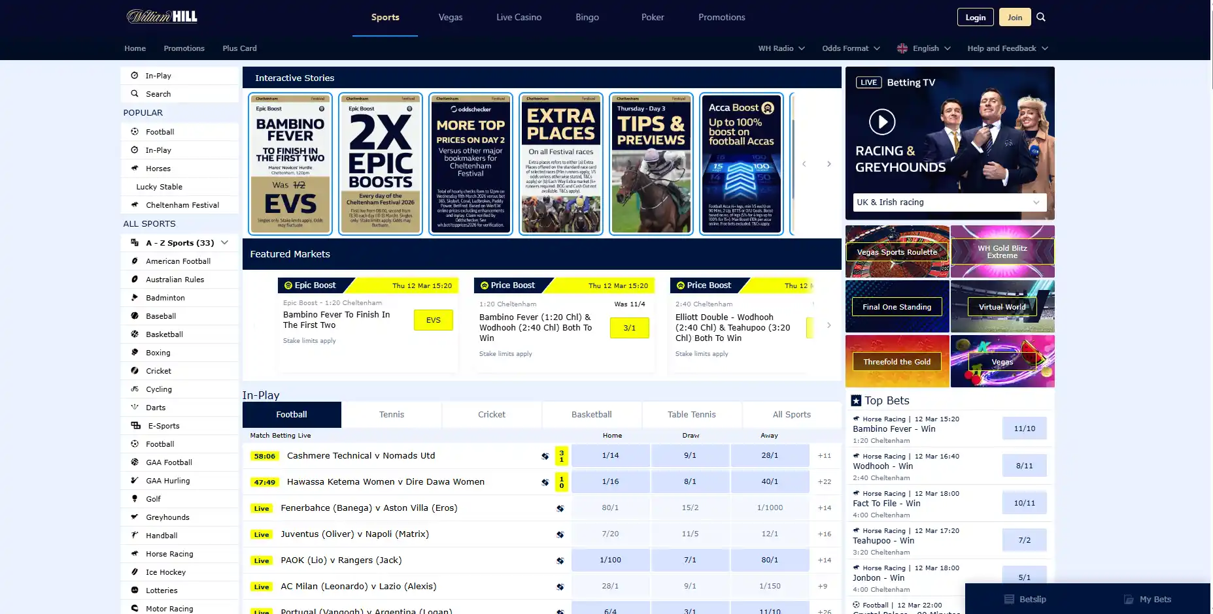Image resolution: width=1213 pixels, height=614 pixels.
Task: Open the Vegas Sports Roulette tile
Action: tap(897, 251)
